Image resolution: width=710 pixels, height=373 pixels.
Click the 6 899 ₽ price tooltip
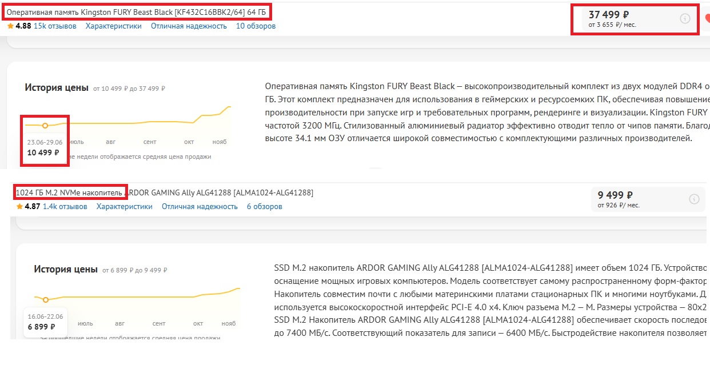coord(45,322)
